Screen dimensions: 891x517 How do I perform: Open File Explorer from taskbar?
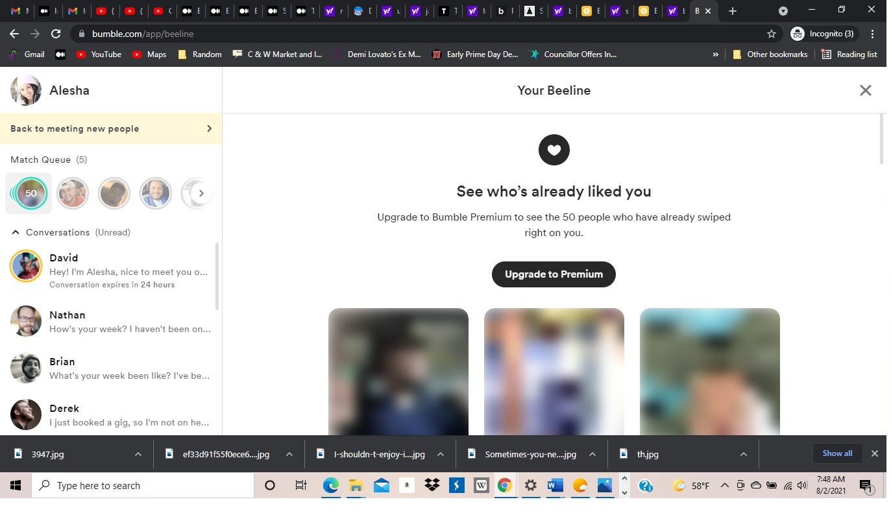point(356,485)
